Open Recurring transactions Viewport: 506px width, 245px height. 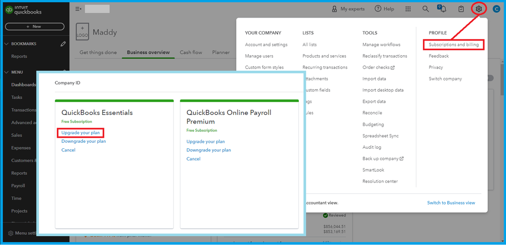325,67
